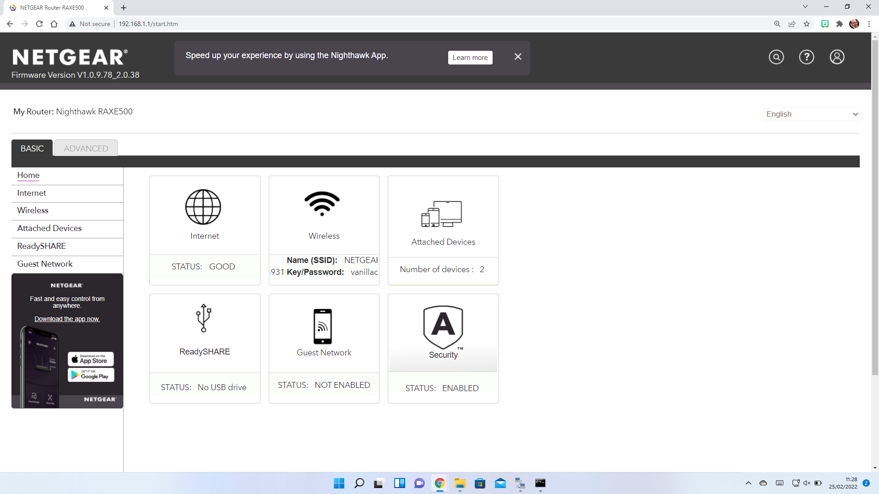Viewport: 879px width, 494px height.
Task: Select the BASIC tab
Action: pyautogui.click(x=32, y=148)
